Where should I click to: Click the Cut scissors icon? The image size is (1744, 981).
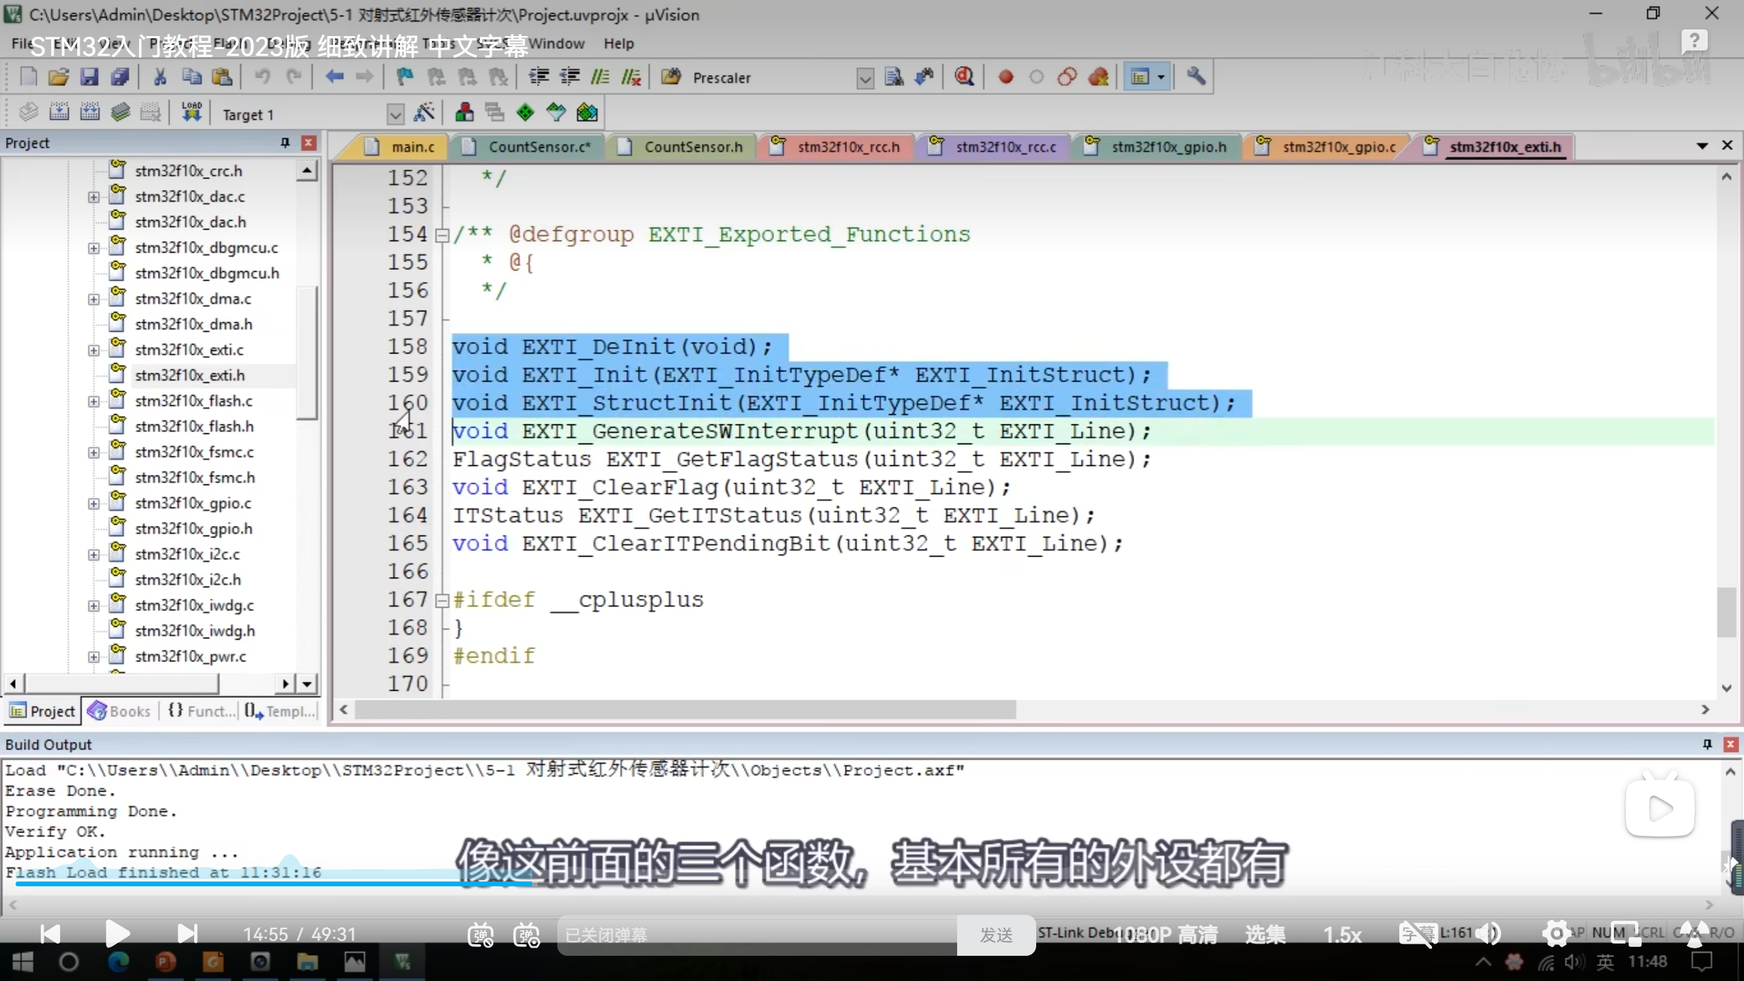click(160, 77)
